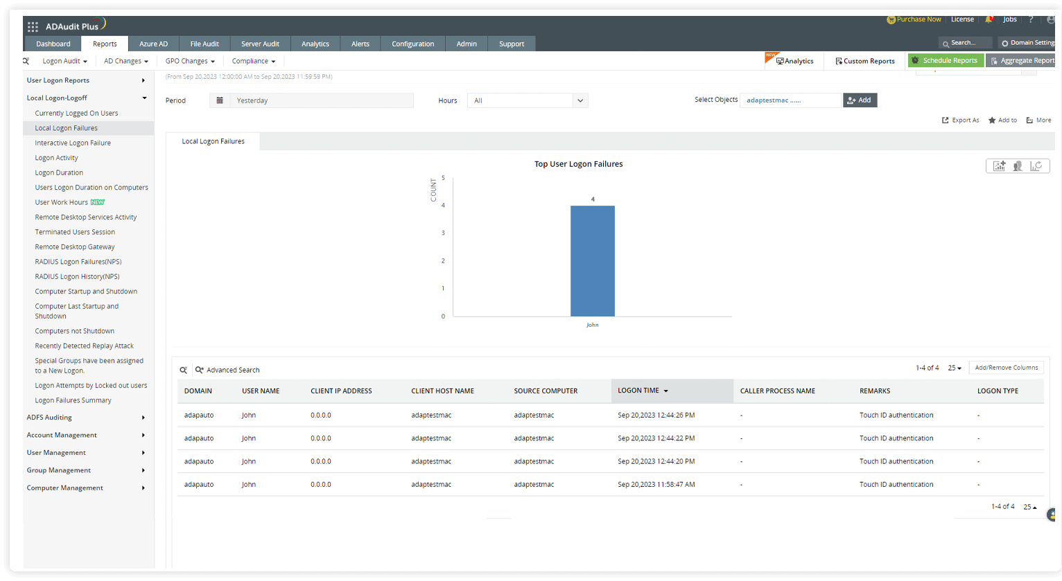Switch to the File Audit tab
This screenshot has width=1062, height=581.
click(x=204, y=44)
